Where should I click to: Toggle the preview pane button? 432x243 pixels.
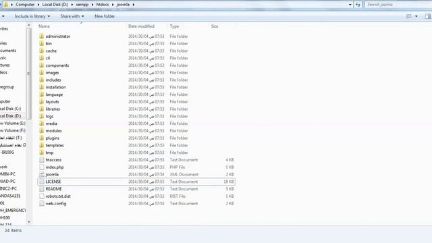[x=427, y=16]
